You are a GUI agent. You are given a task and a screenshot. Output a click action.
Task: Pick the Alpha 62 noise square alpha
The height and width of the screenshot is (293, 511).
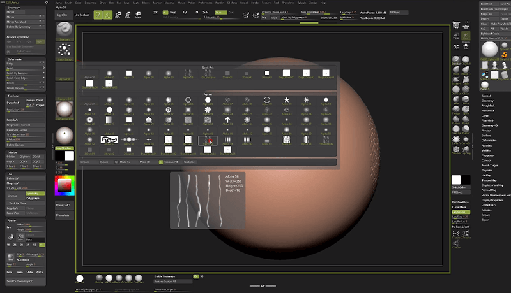pos(286,139)
